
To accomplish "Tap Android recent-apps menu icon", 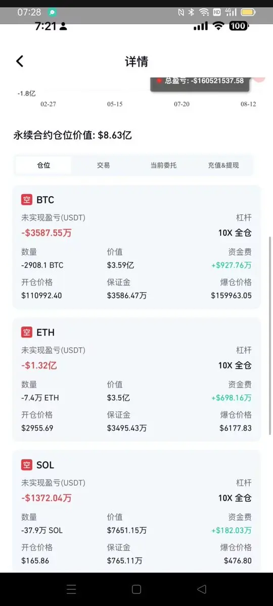I will 71,589.
